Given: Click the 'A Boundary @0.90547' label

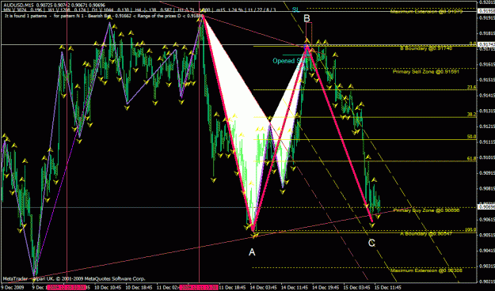Looking at the screenshot, I should (426, 233).
